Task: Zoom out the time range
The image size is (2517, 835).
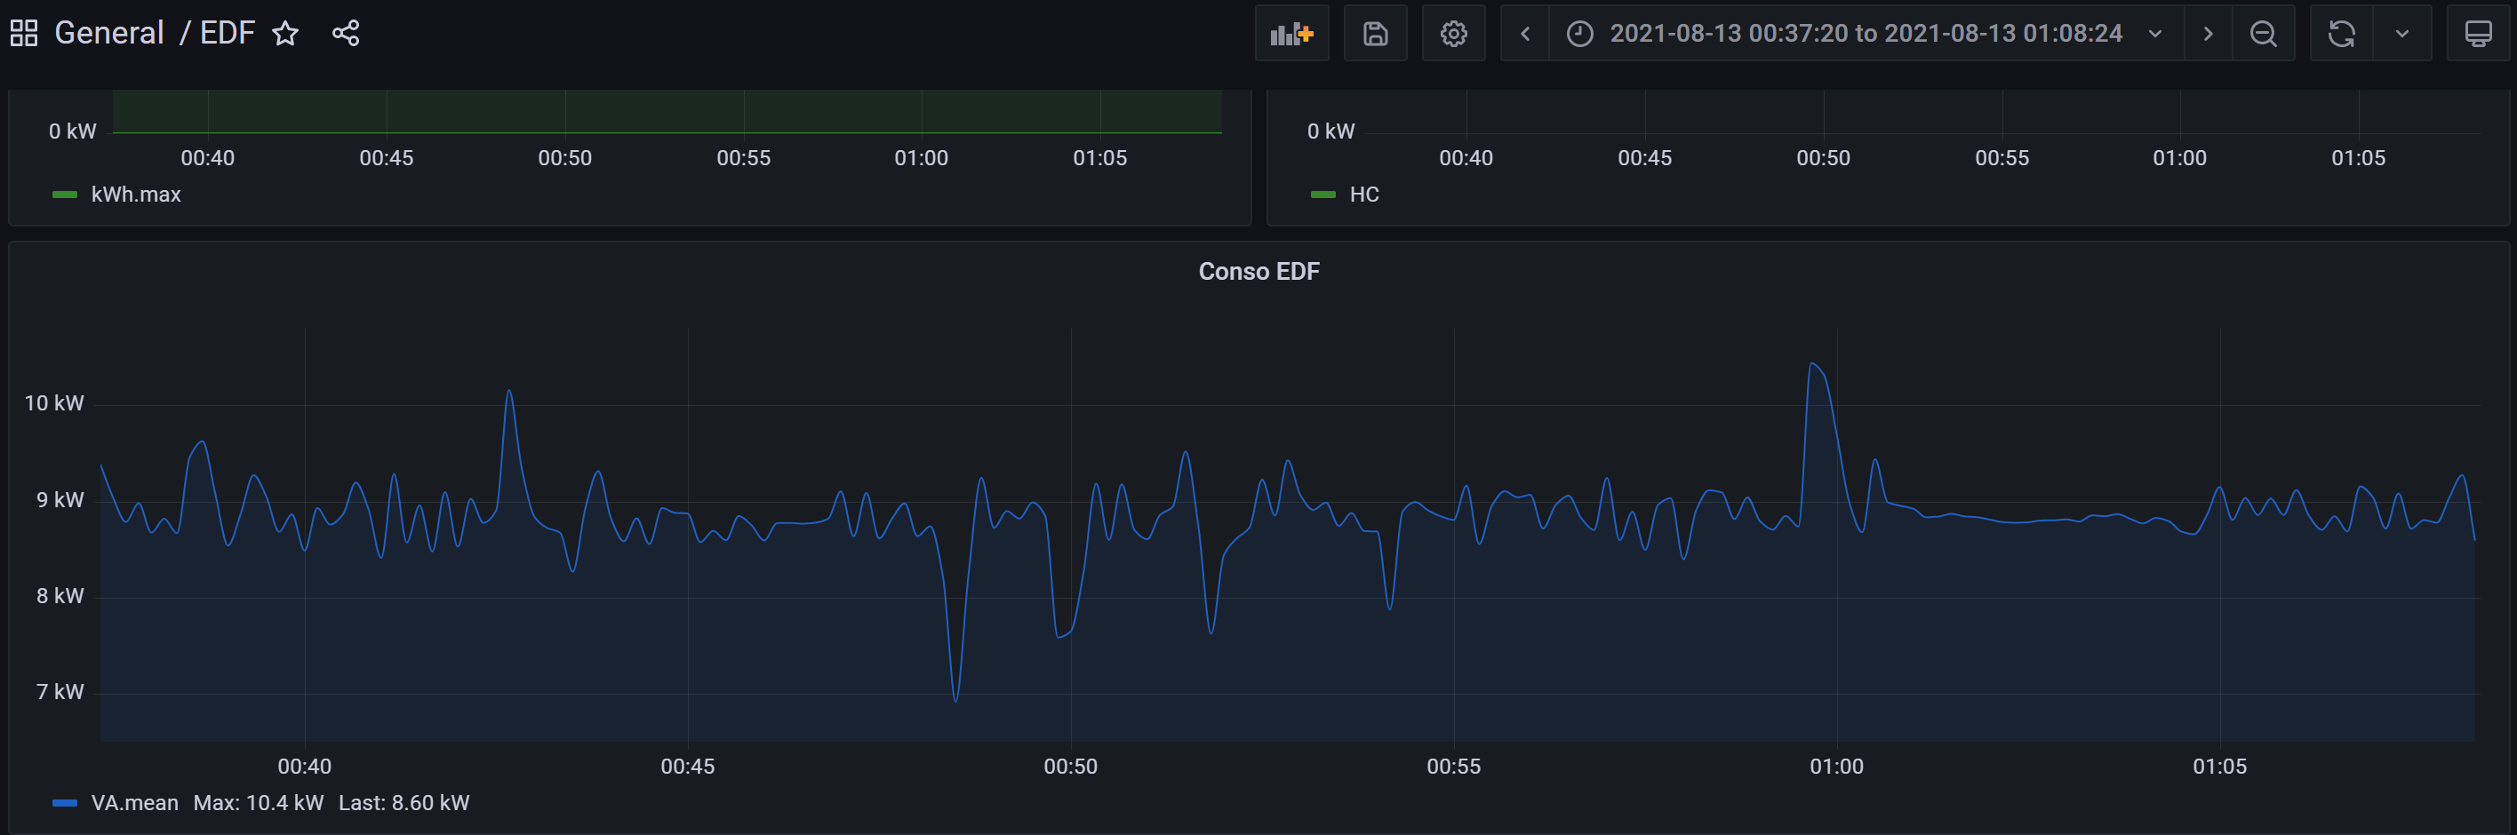Action: tap(2264, 33)
